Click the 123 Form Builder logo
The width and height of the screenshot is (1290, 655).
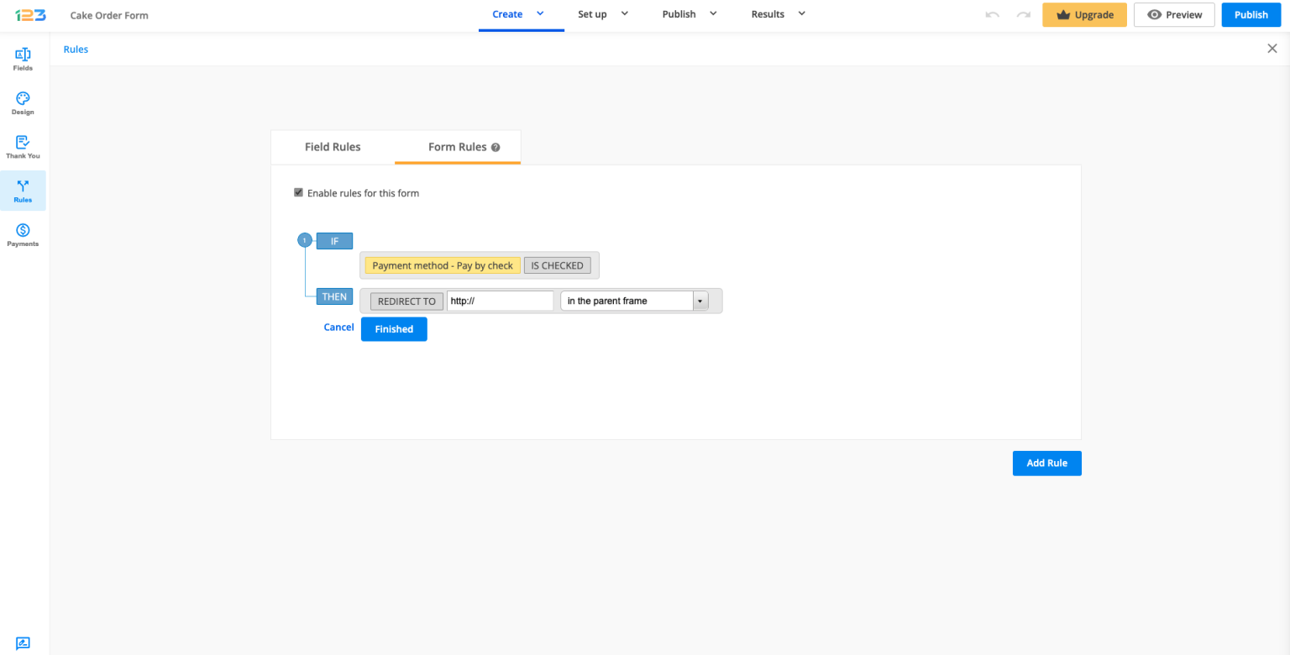click(30, 15)
